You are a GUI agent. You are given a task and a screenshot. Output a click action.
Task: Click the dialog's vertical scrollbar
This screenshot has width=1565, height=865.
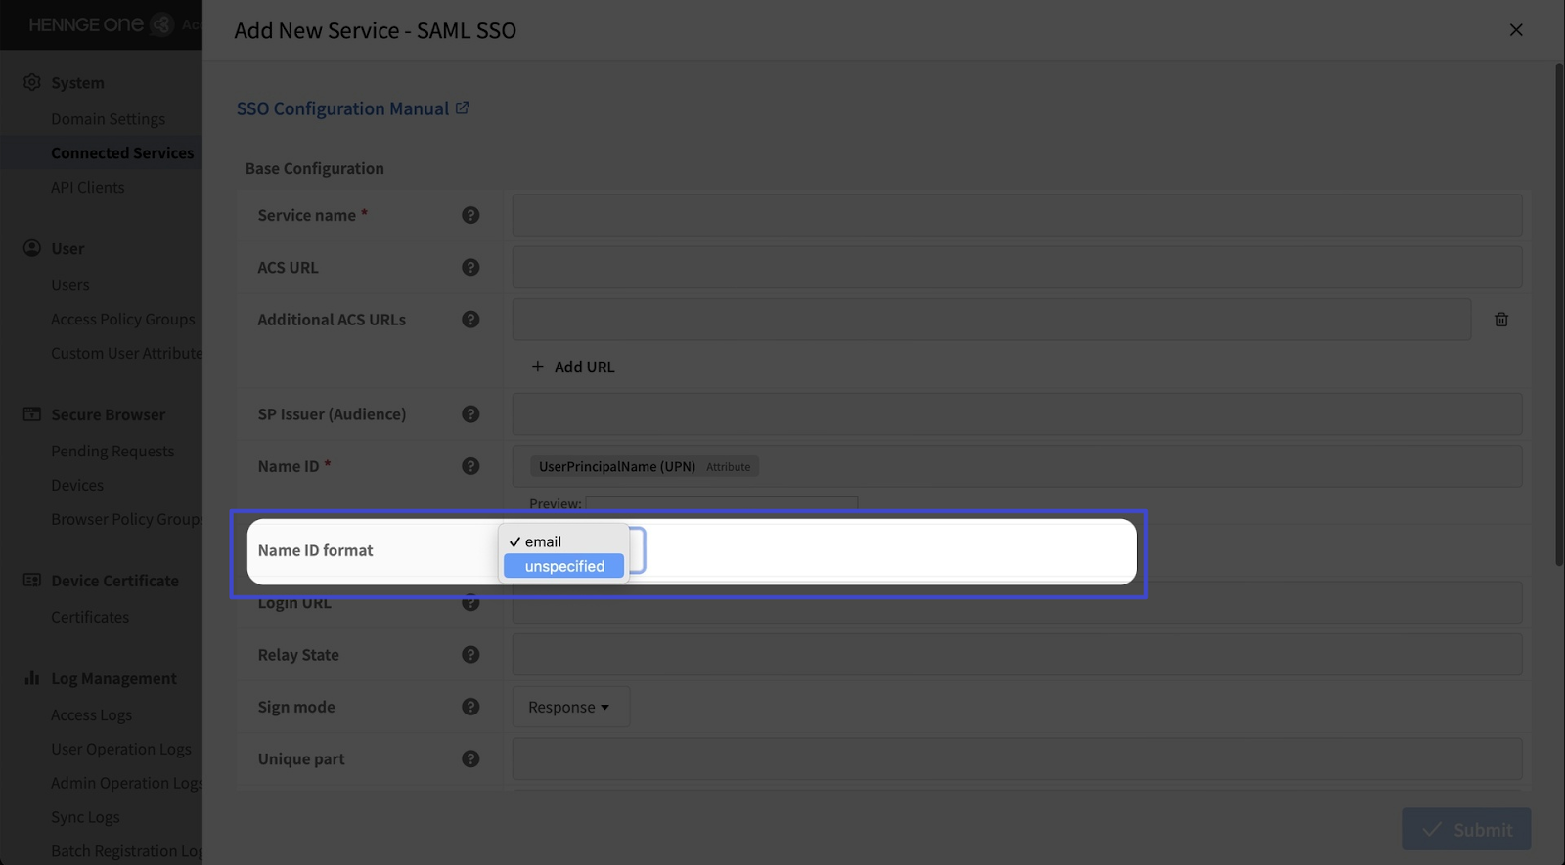coord(1558,313)
